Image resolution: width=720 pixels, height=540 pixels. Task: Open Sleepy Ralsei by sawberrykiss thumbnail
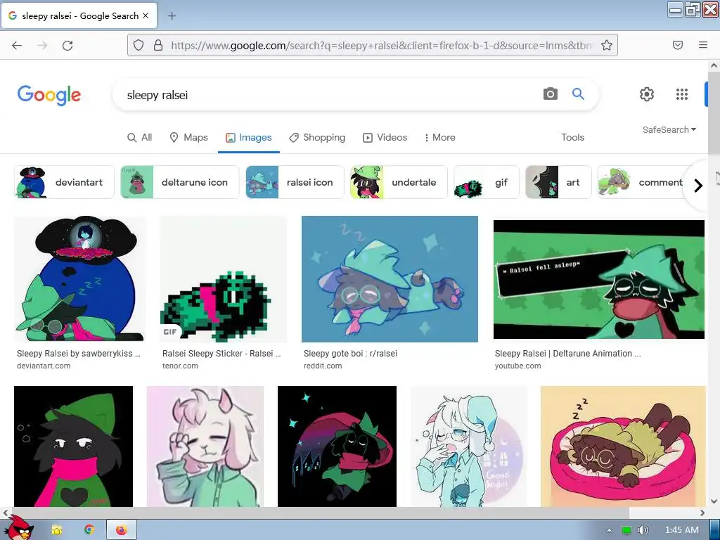(x=80, y=278)
